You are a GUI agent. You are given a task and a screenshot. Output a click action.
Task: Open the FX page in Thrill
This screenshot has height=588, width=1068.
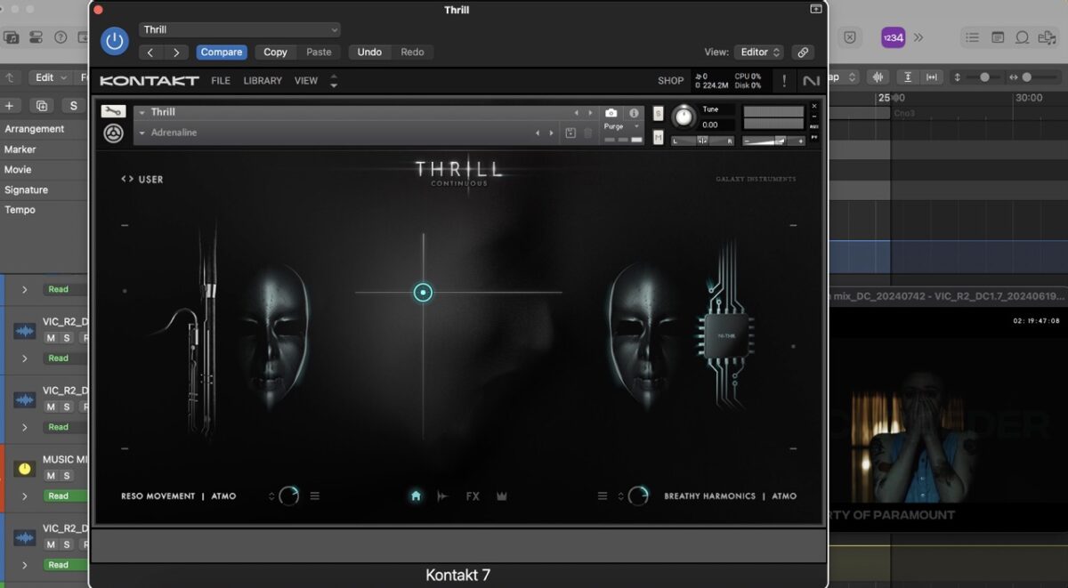tap(473, 496)
